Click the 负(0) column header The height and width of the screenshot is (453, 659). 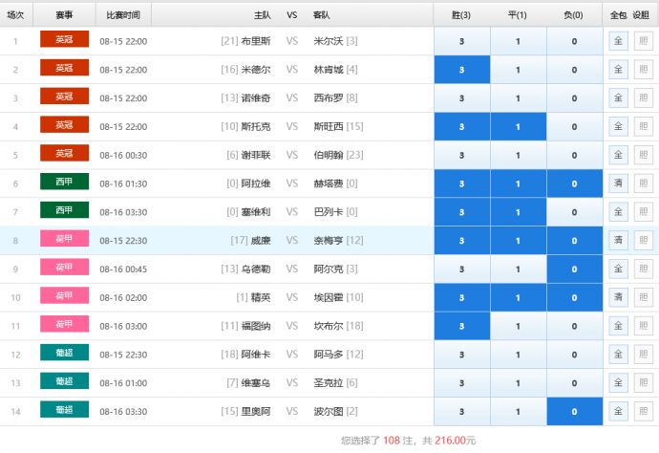point(574,15)
